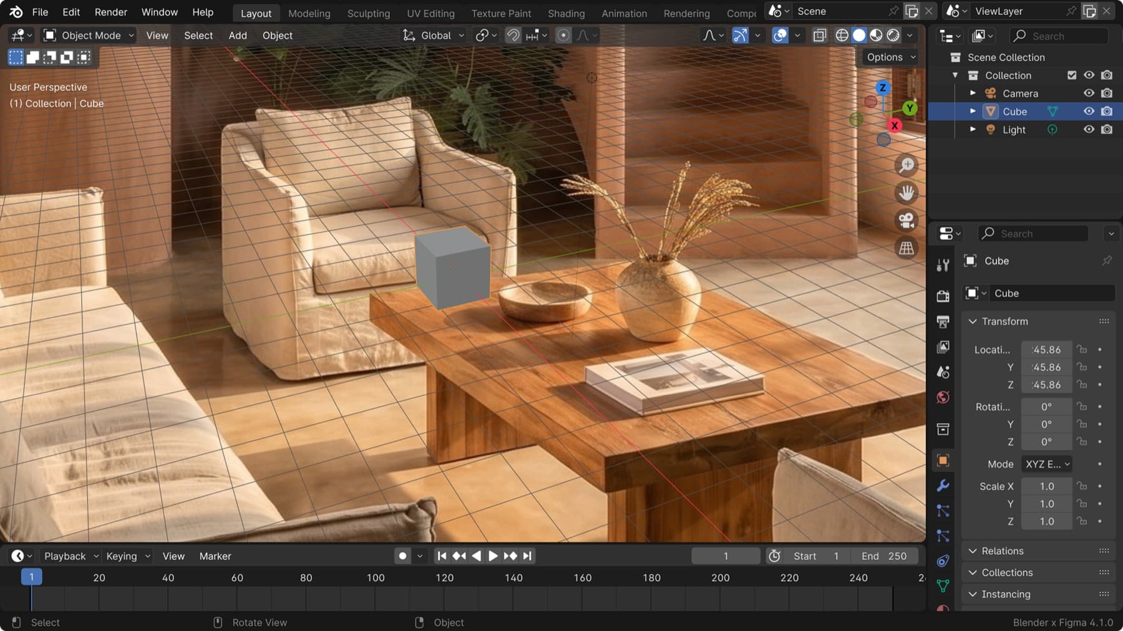
Task: Open the pivot point dropdown
Action: [486, 36]
